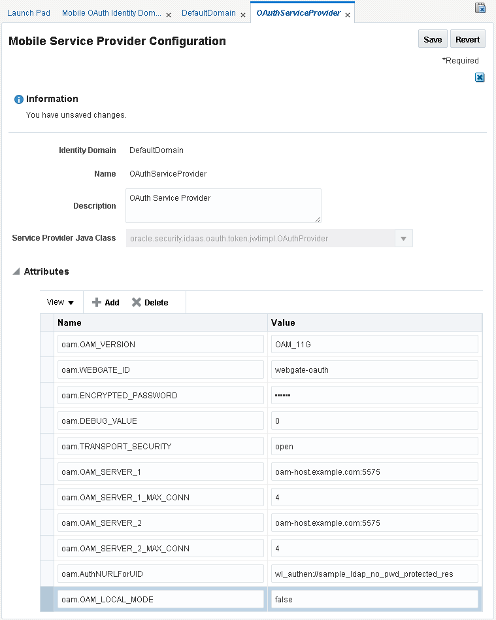Click the Add plus icon
This screenshot has width=496, height=620.
(x=97, y=303)
